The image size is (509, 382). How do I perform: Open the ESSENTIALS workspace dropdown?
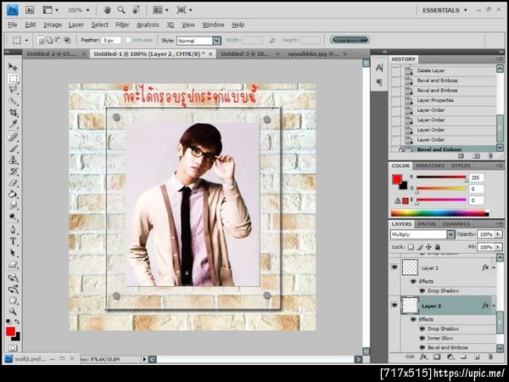pos(445,10)
